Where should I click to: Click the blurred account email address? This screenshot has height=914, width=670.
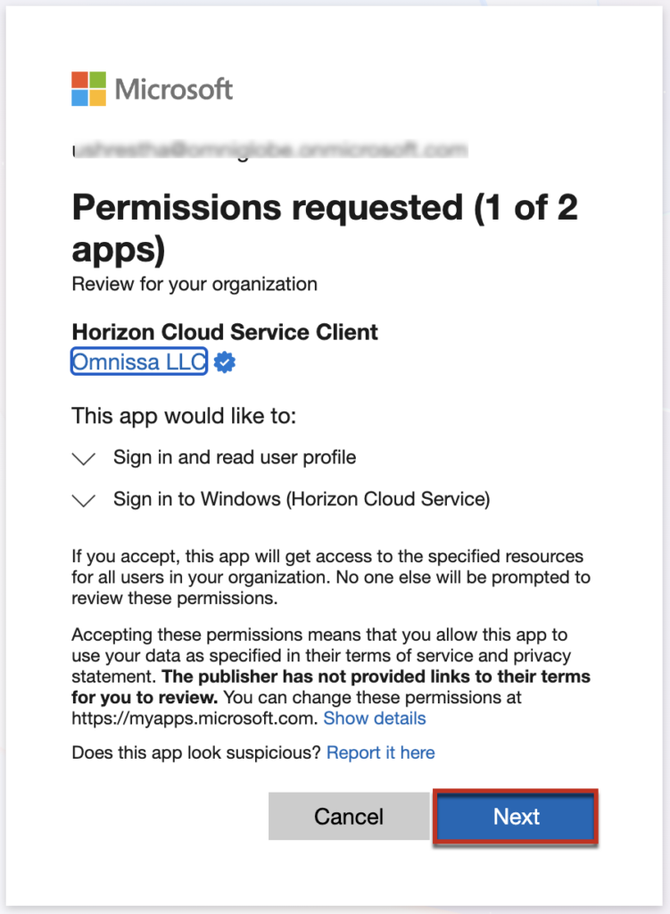click(x=269, y=148)
